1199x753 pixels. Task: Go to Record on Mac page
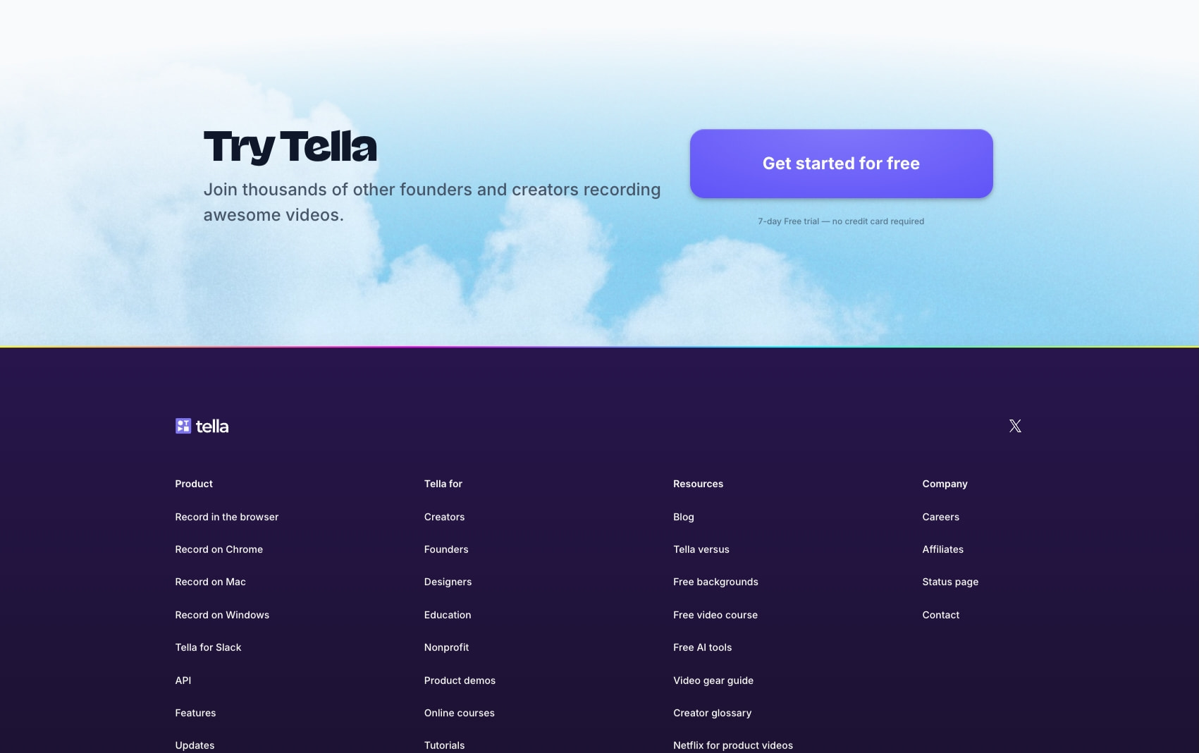click(211, 582)
